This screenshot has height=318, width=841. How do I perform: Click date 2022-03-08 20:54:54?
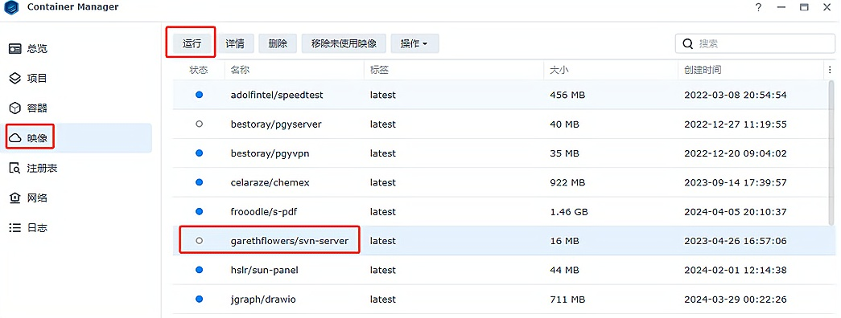(x=736, y=95)
